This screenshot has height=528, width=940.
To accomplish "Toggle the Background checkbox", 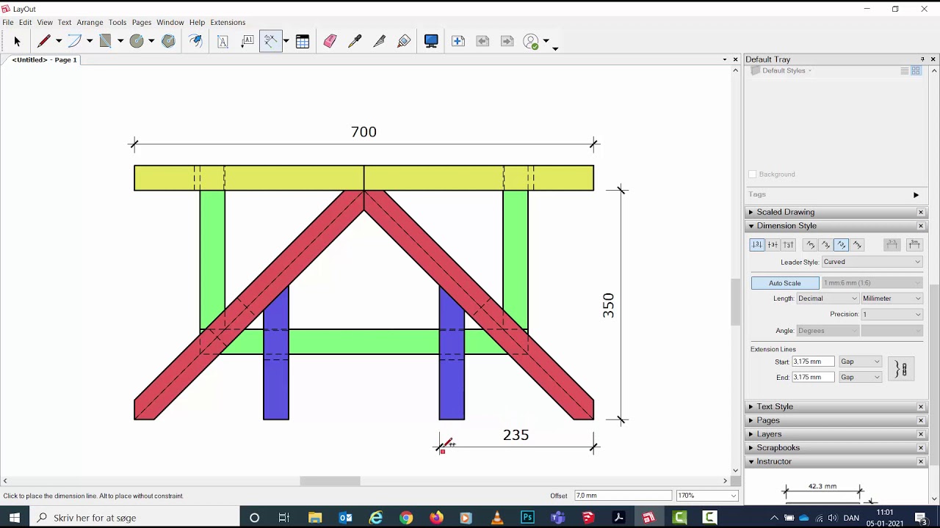I will [752, 175].
